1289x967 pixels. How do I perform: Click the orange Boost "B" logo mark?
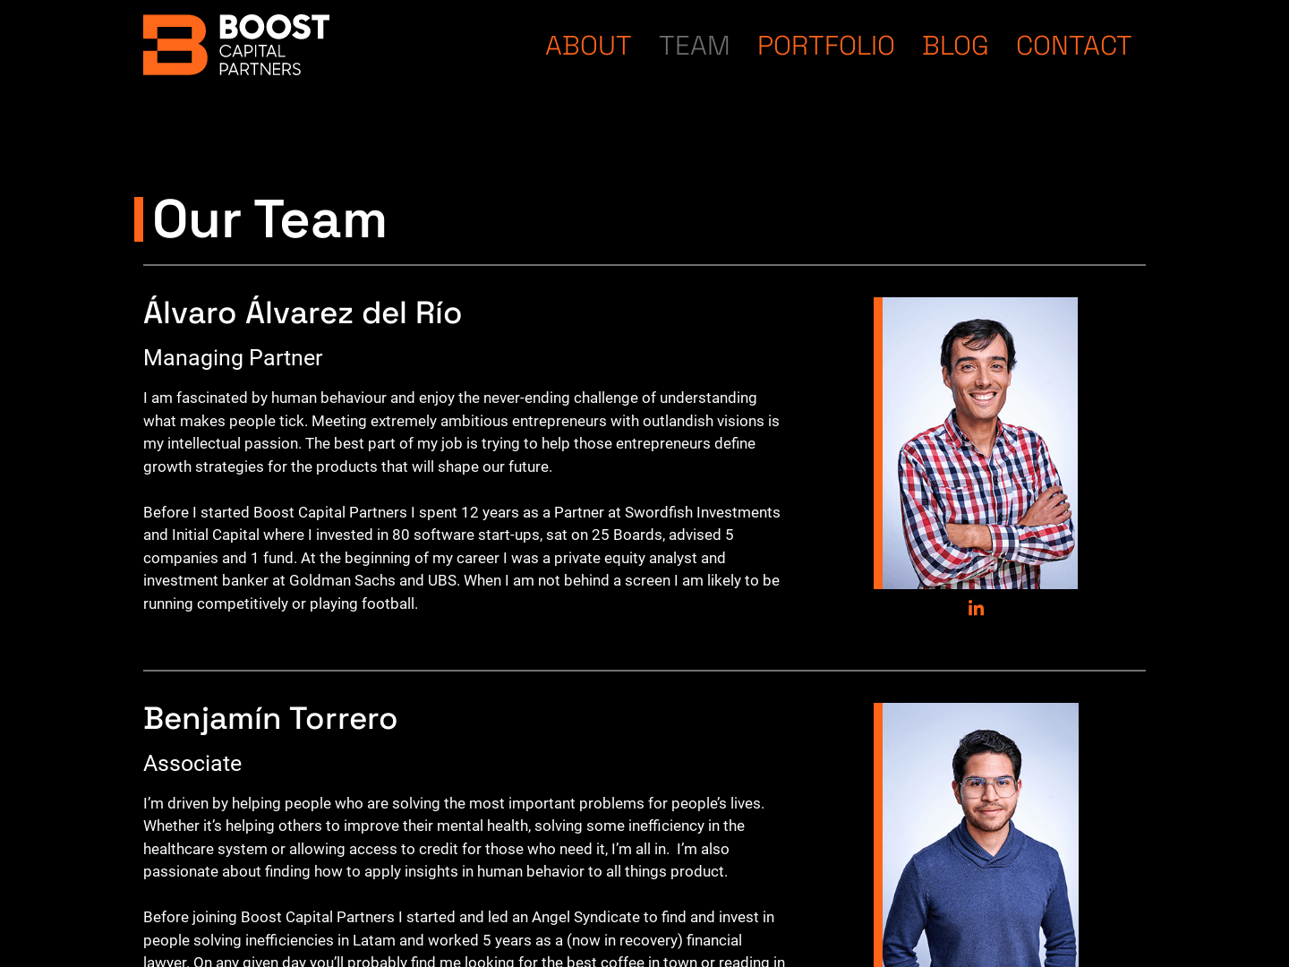pyautogui.click(x=174, y=44)
